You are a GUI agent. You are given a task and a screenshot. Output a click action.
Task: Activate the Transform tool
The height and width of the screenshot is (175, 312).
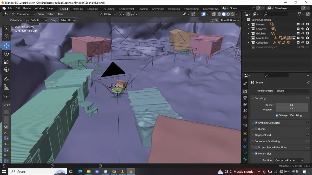(6, 70)
